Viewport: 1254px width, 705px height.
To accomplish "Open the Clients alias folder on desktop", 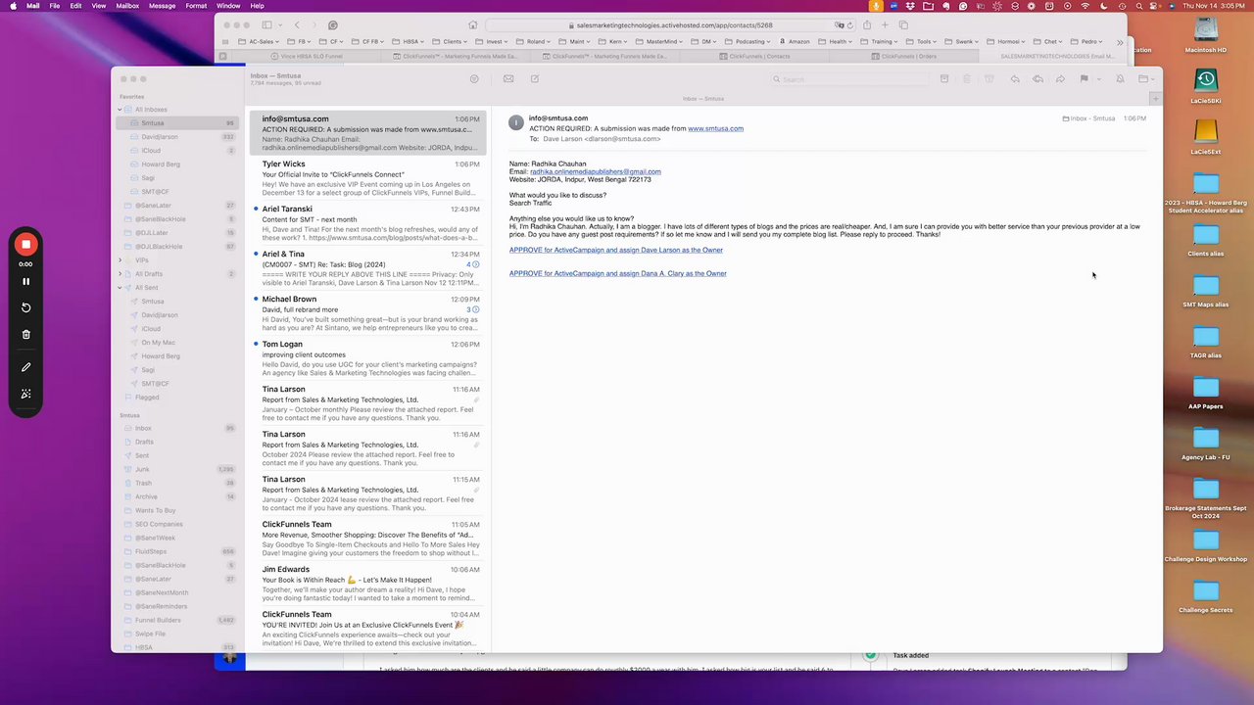I will (1206, 239).
